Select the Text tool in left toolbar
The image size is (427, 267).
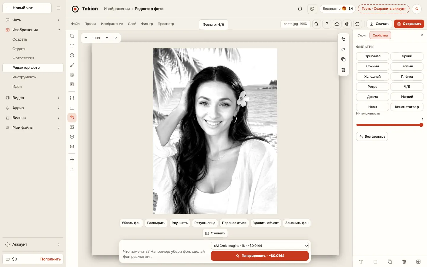pos(72,46)
